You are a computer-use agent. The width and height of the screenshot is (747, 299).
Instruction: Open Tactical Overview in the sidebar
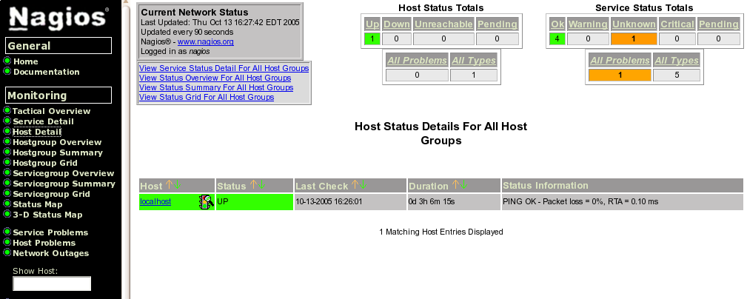[51, 111]
